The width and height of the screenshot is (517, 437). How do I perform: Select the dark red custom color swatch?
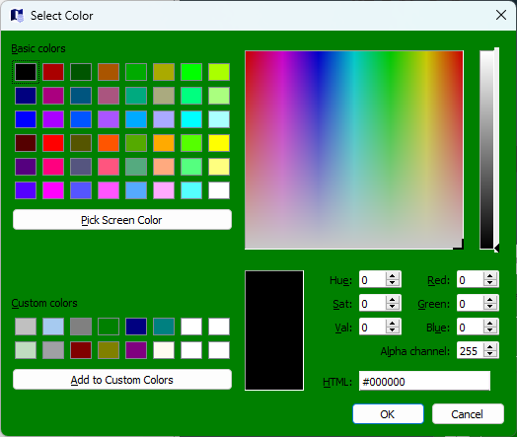[x=81, y=350]
